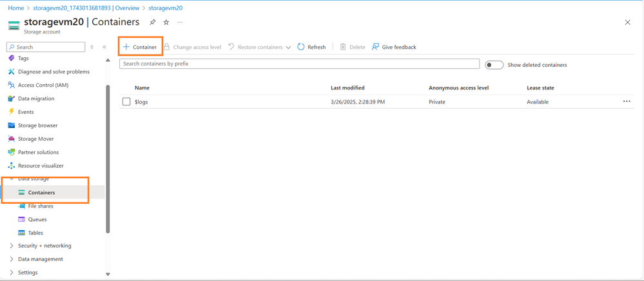The image size is (644, 281).
Task: Open the $logs container name
Action: 141,102
